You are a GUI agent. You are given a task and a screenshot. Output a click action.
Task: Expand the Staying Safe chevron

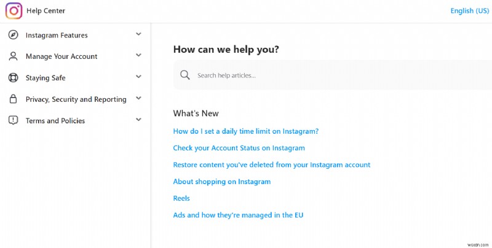pyautogui.click(x=138, y=76)
